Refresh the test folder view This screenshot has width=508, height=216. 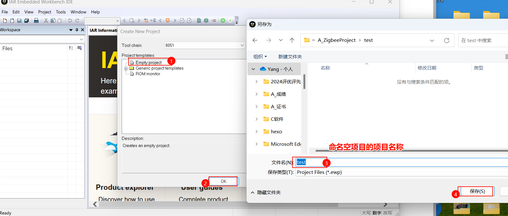[447, 41]
